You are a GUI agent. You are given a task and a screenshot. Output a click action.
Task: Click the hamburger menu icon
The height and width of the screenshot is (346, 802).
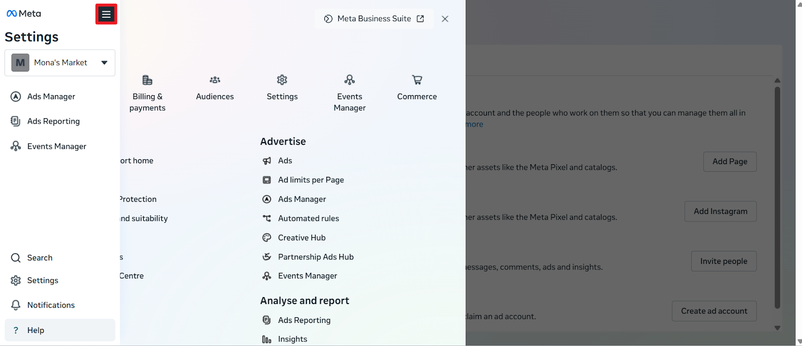point(106,15)
